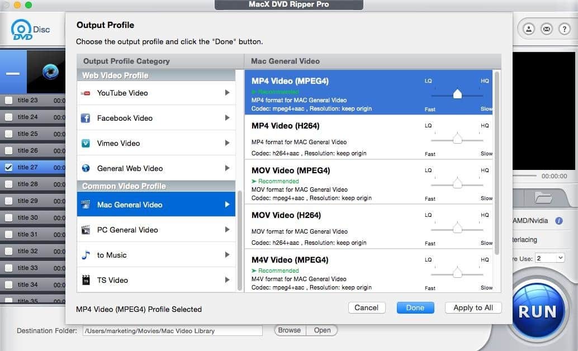
Task: Expand the PC General Video category arrow
Action: coord(227,230)
